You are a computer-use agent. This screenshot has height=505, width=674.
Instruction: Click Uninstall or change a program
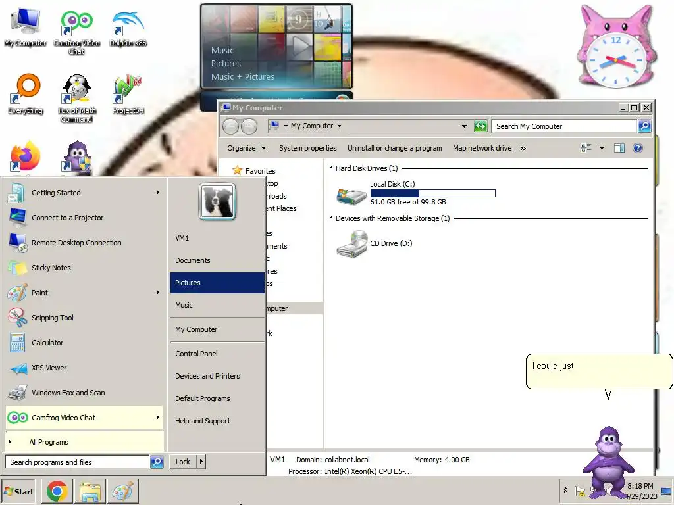(395, 148)
